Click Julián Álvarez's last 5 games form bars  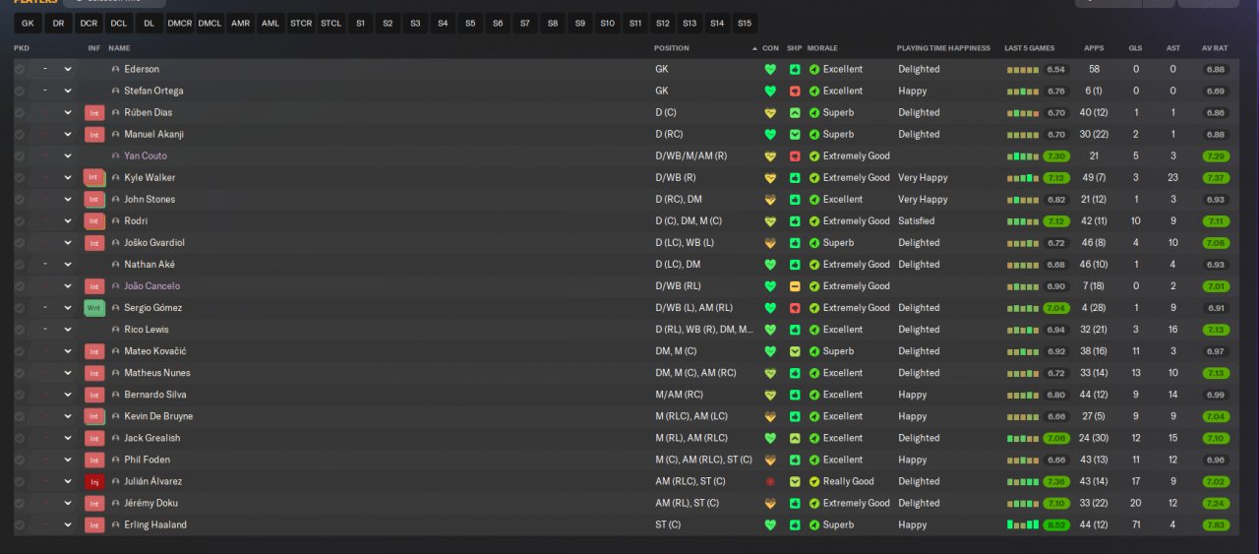pyautogui.click(x=1023, y=481)
